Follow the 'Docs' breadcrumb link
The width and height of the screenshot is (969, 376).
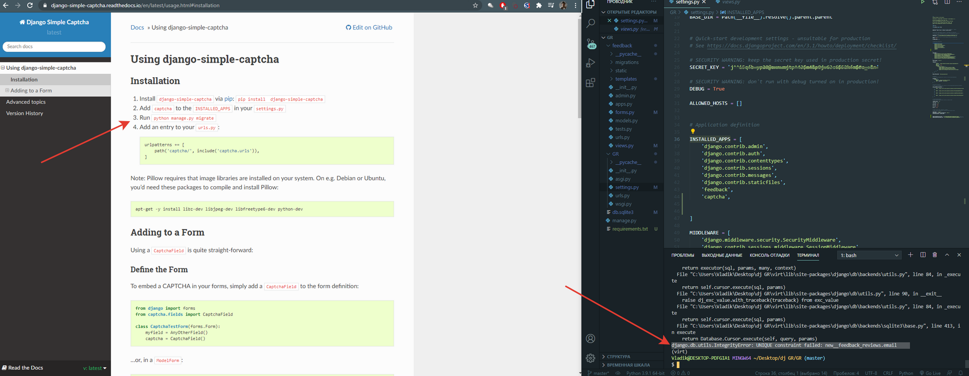137,28
